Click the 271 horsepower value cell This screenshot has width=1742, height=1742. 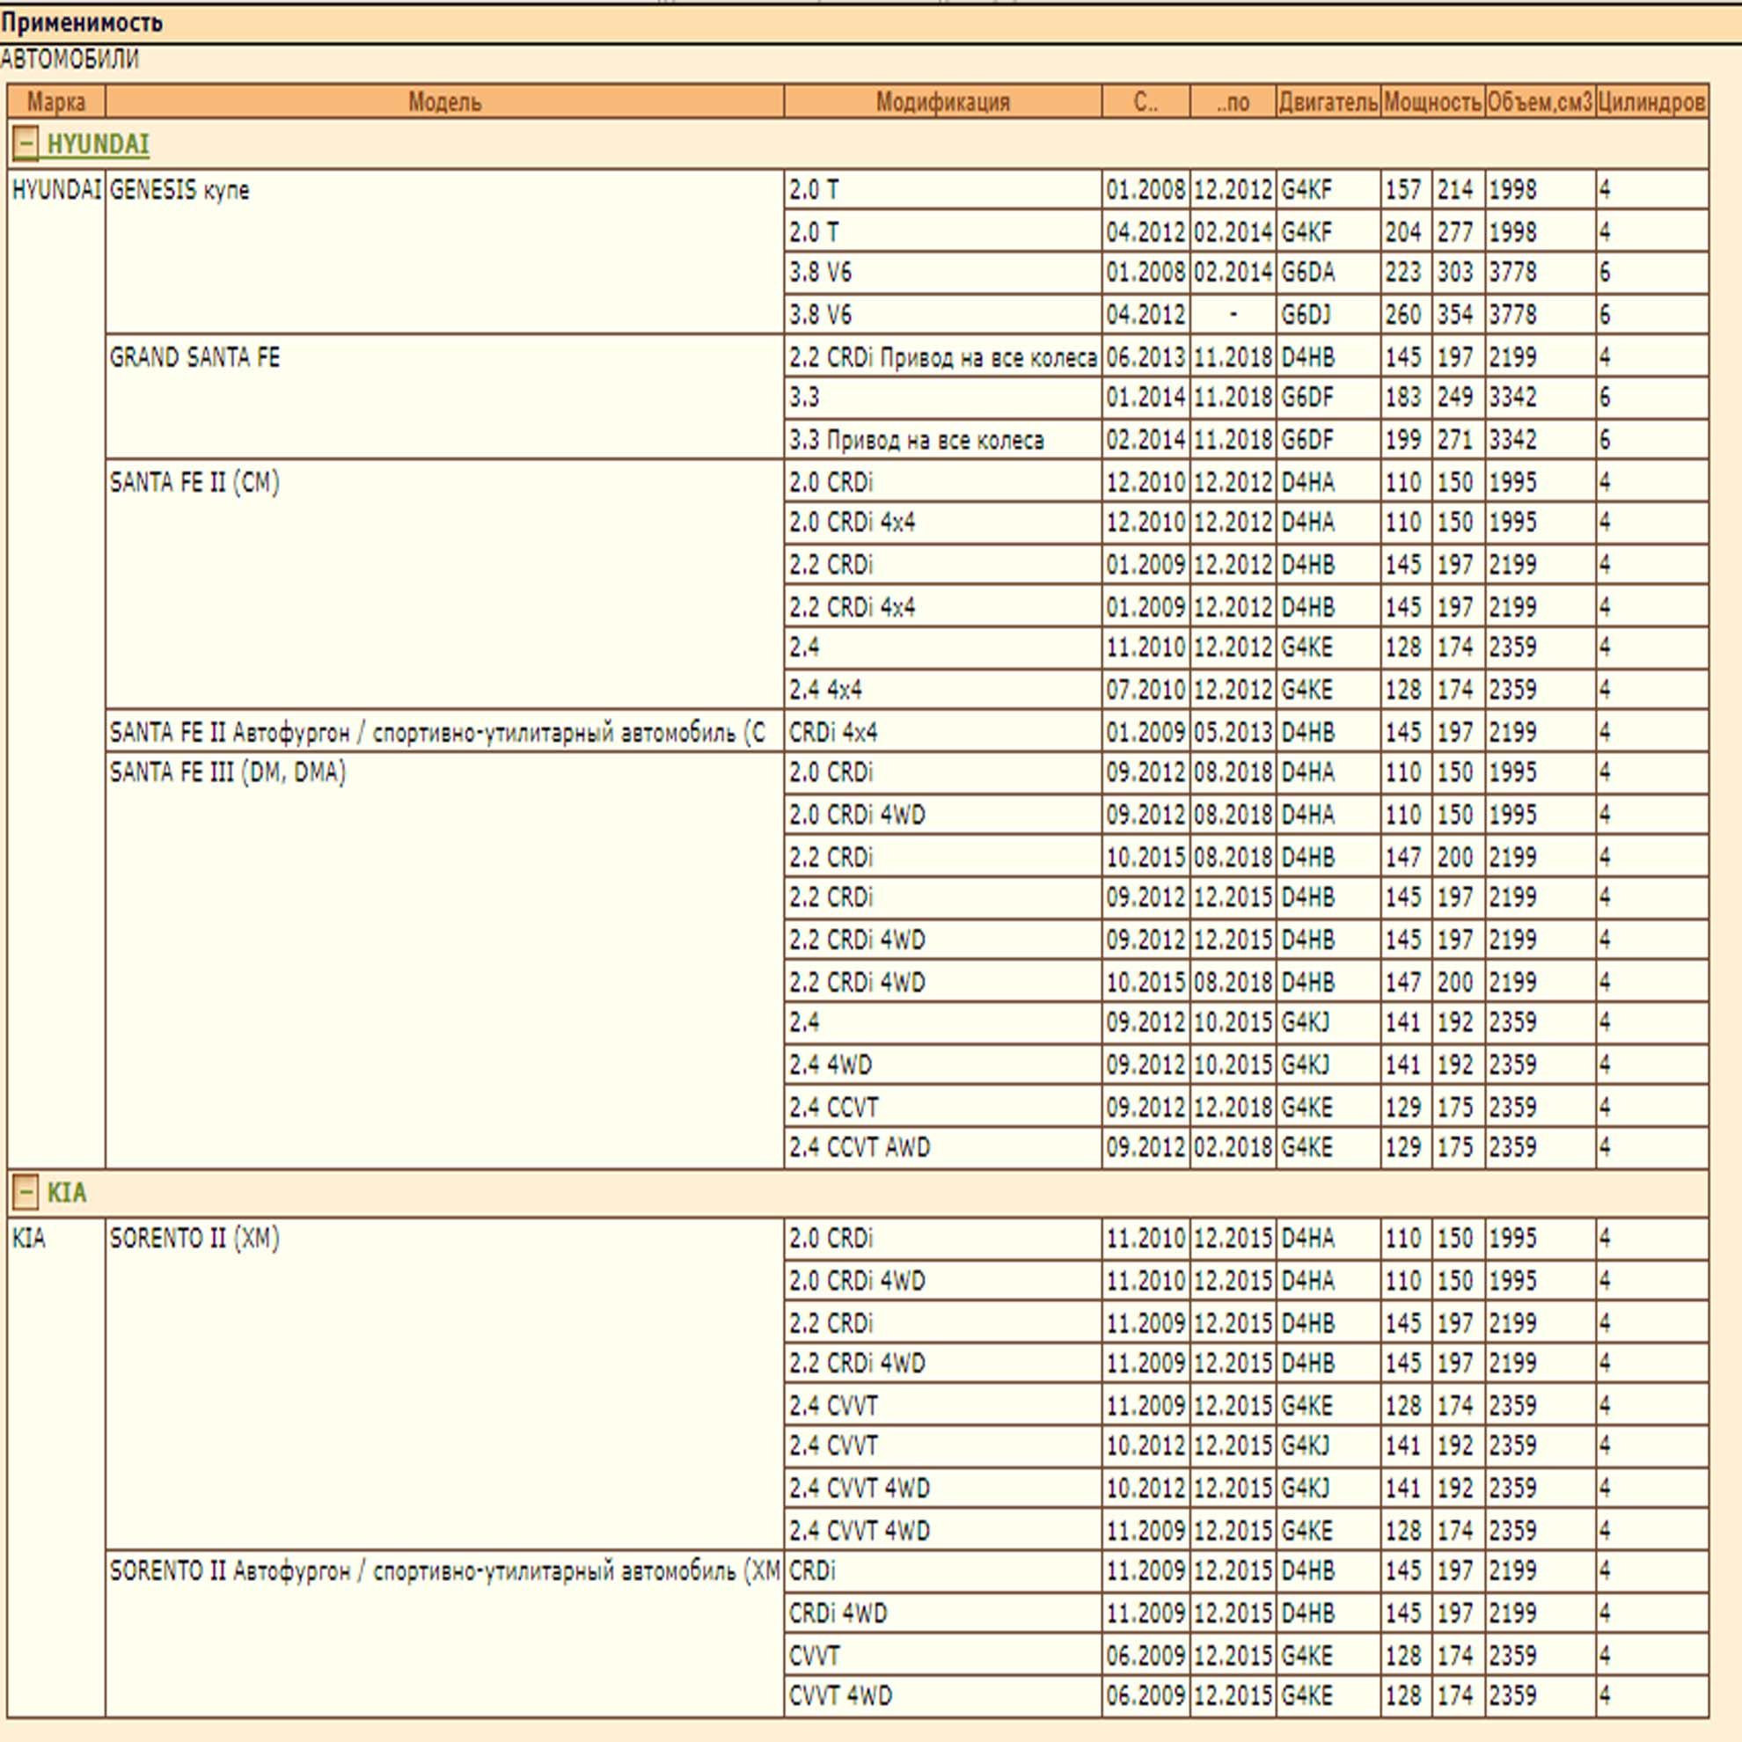pyautogui.click(x=1458, y=440)
